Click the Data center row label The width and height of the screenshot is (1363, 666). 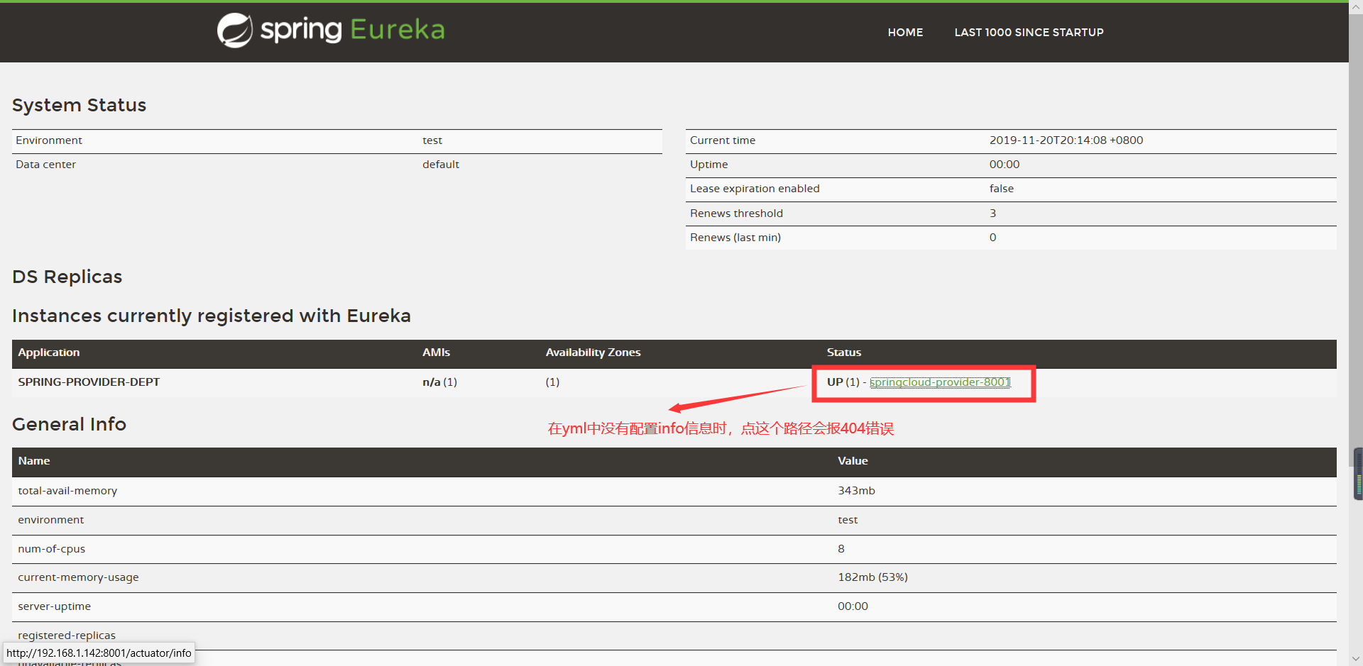[x=45, y=165]
